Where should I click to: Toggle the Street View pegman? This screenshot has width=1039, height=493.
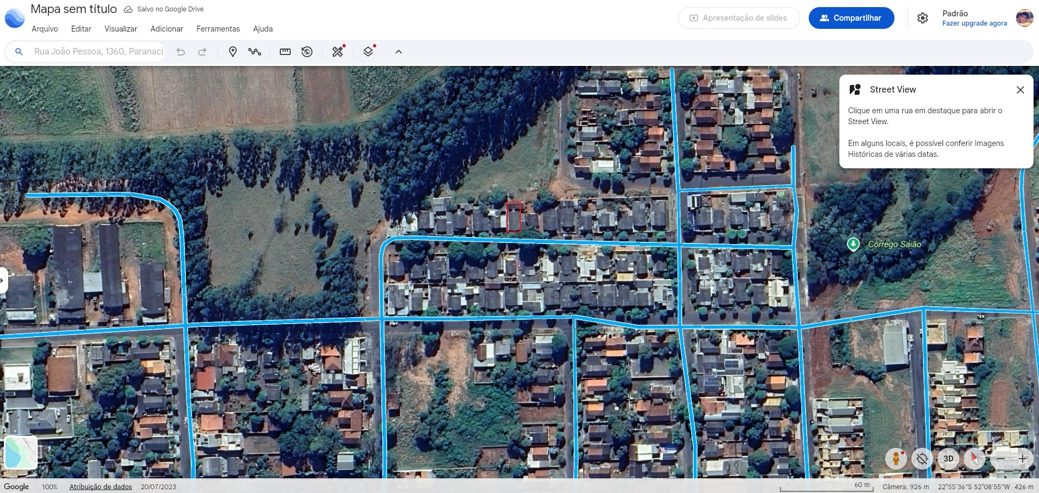click(896, 459)
